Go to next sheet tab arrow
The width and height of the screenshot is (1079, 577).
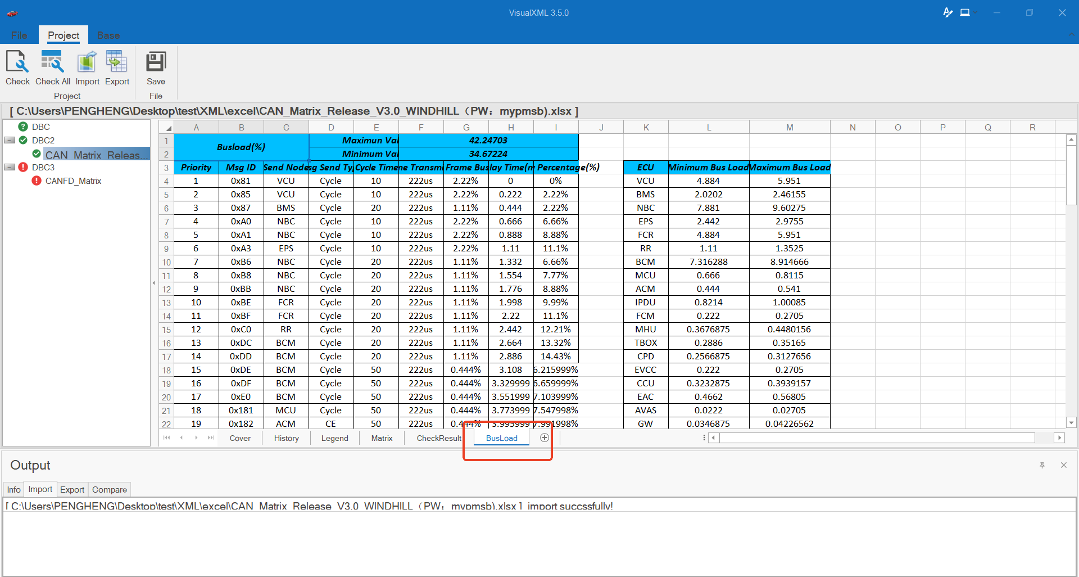point(196,438)
